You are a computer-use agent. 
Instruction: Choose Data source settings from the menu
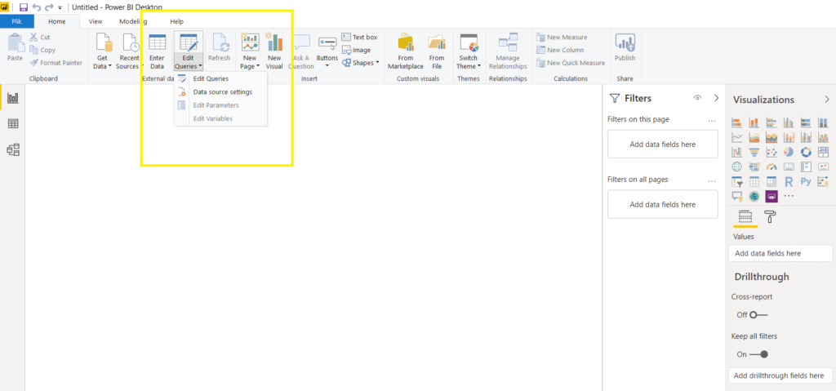tap(220, 91)
